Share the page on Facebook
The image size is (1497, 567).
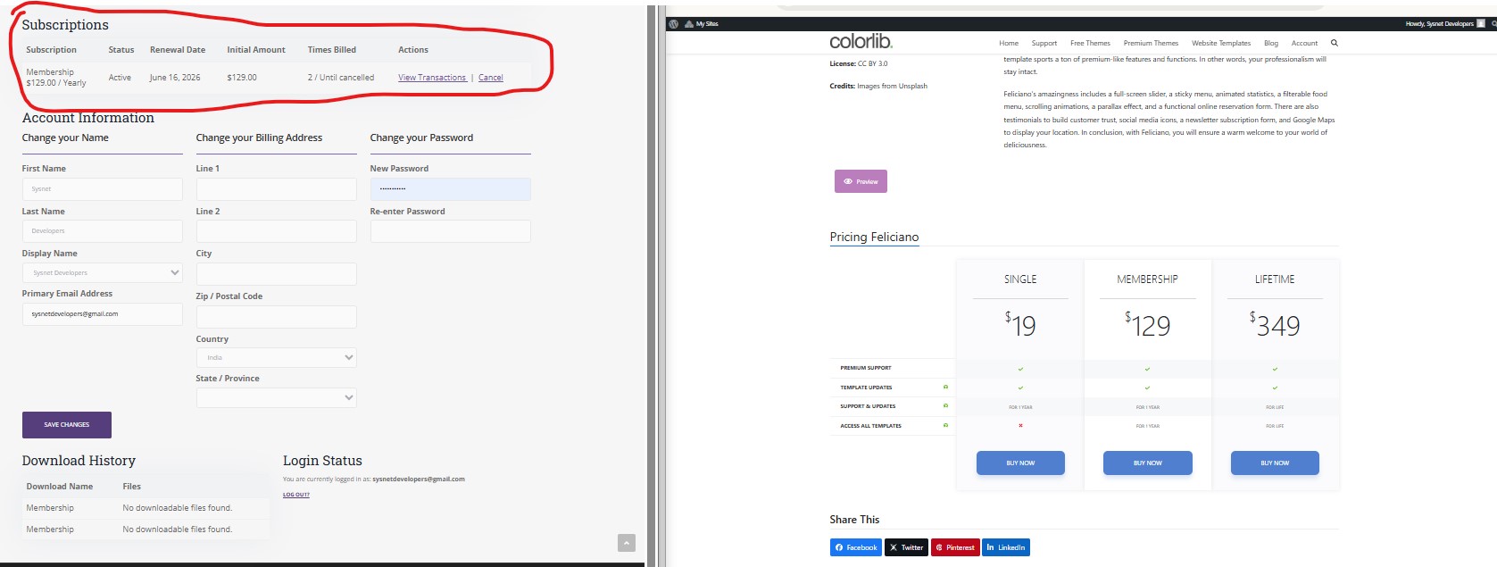tap(856, 547)
